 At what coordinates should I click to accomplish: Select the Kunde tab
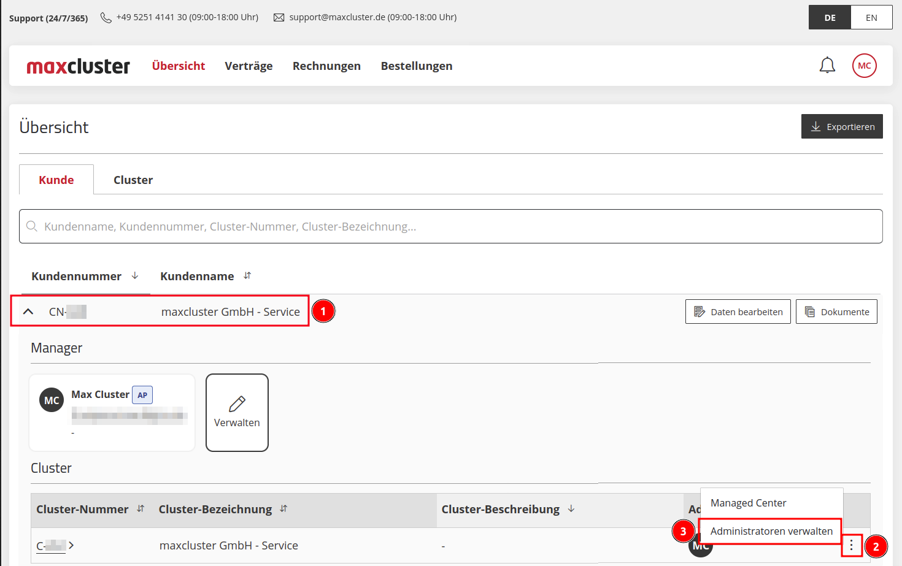click(56, 180)
